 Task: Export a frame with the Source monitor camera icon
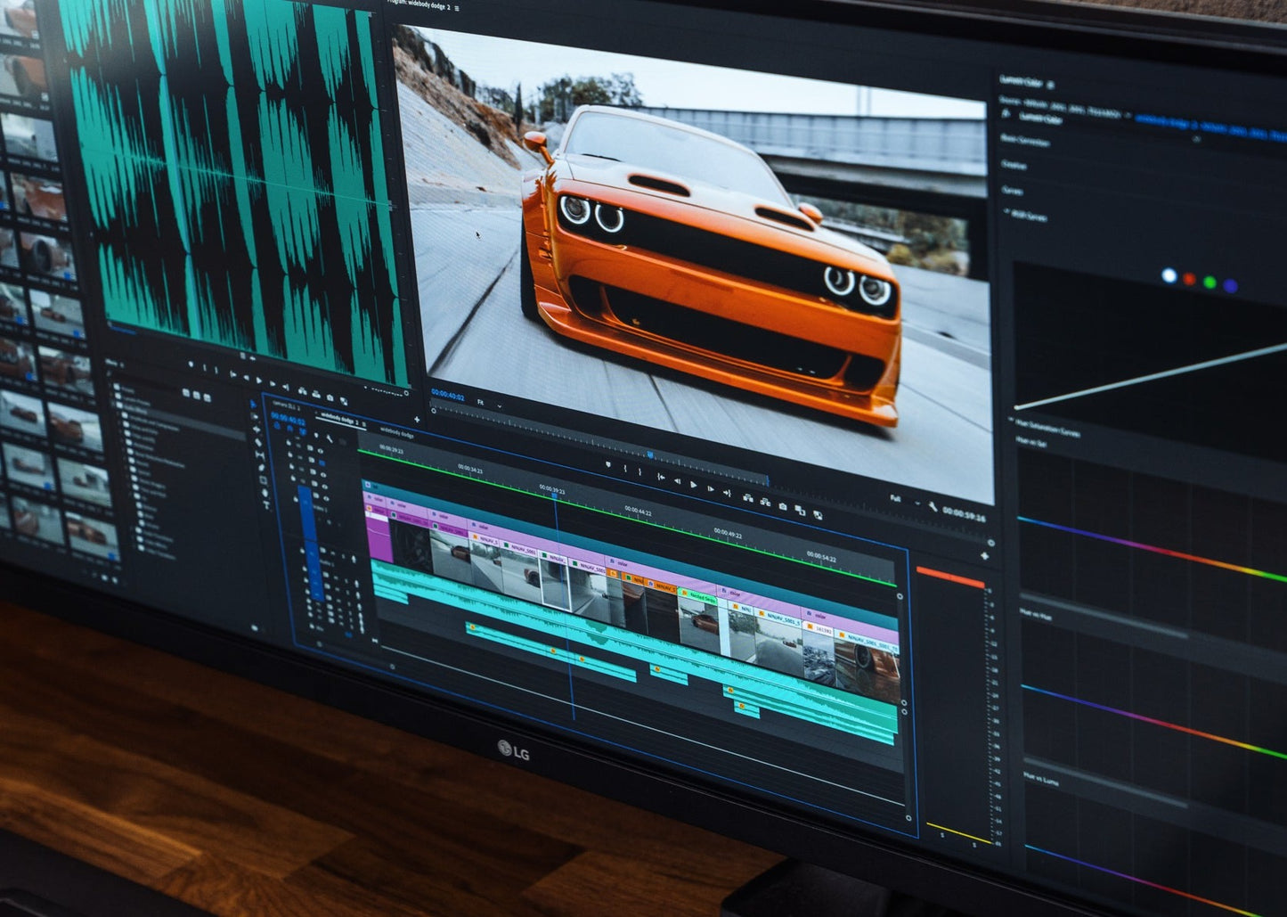tap(330, 397)
